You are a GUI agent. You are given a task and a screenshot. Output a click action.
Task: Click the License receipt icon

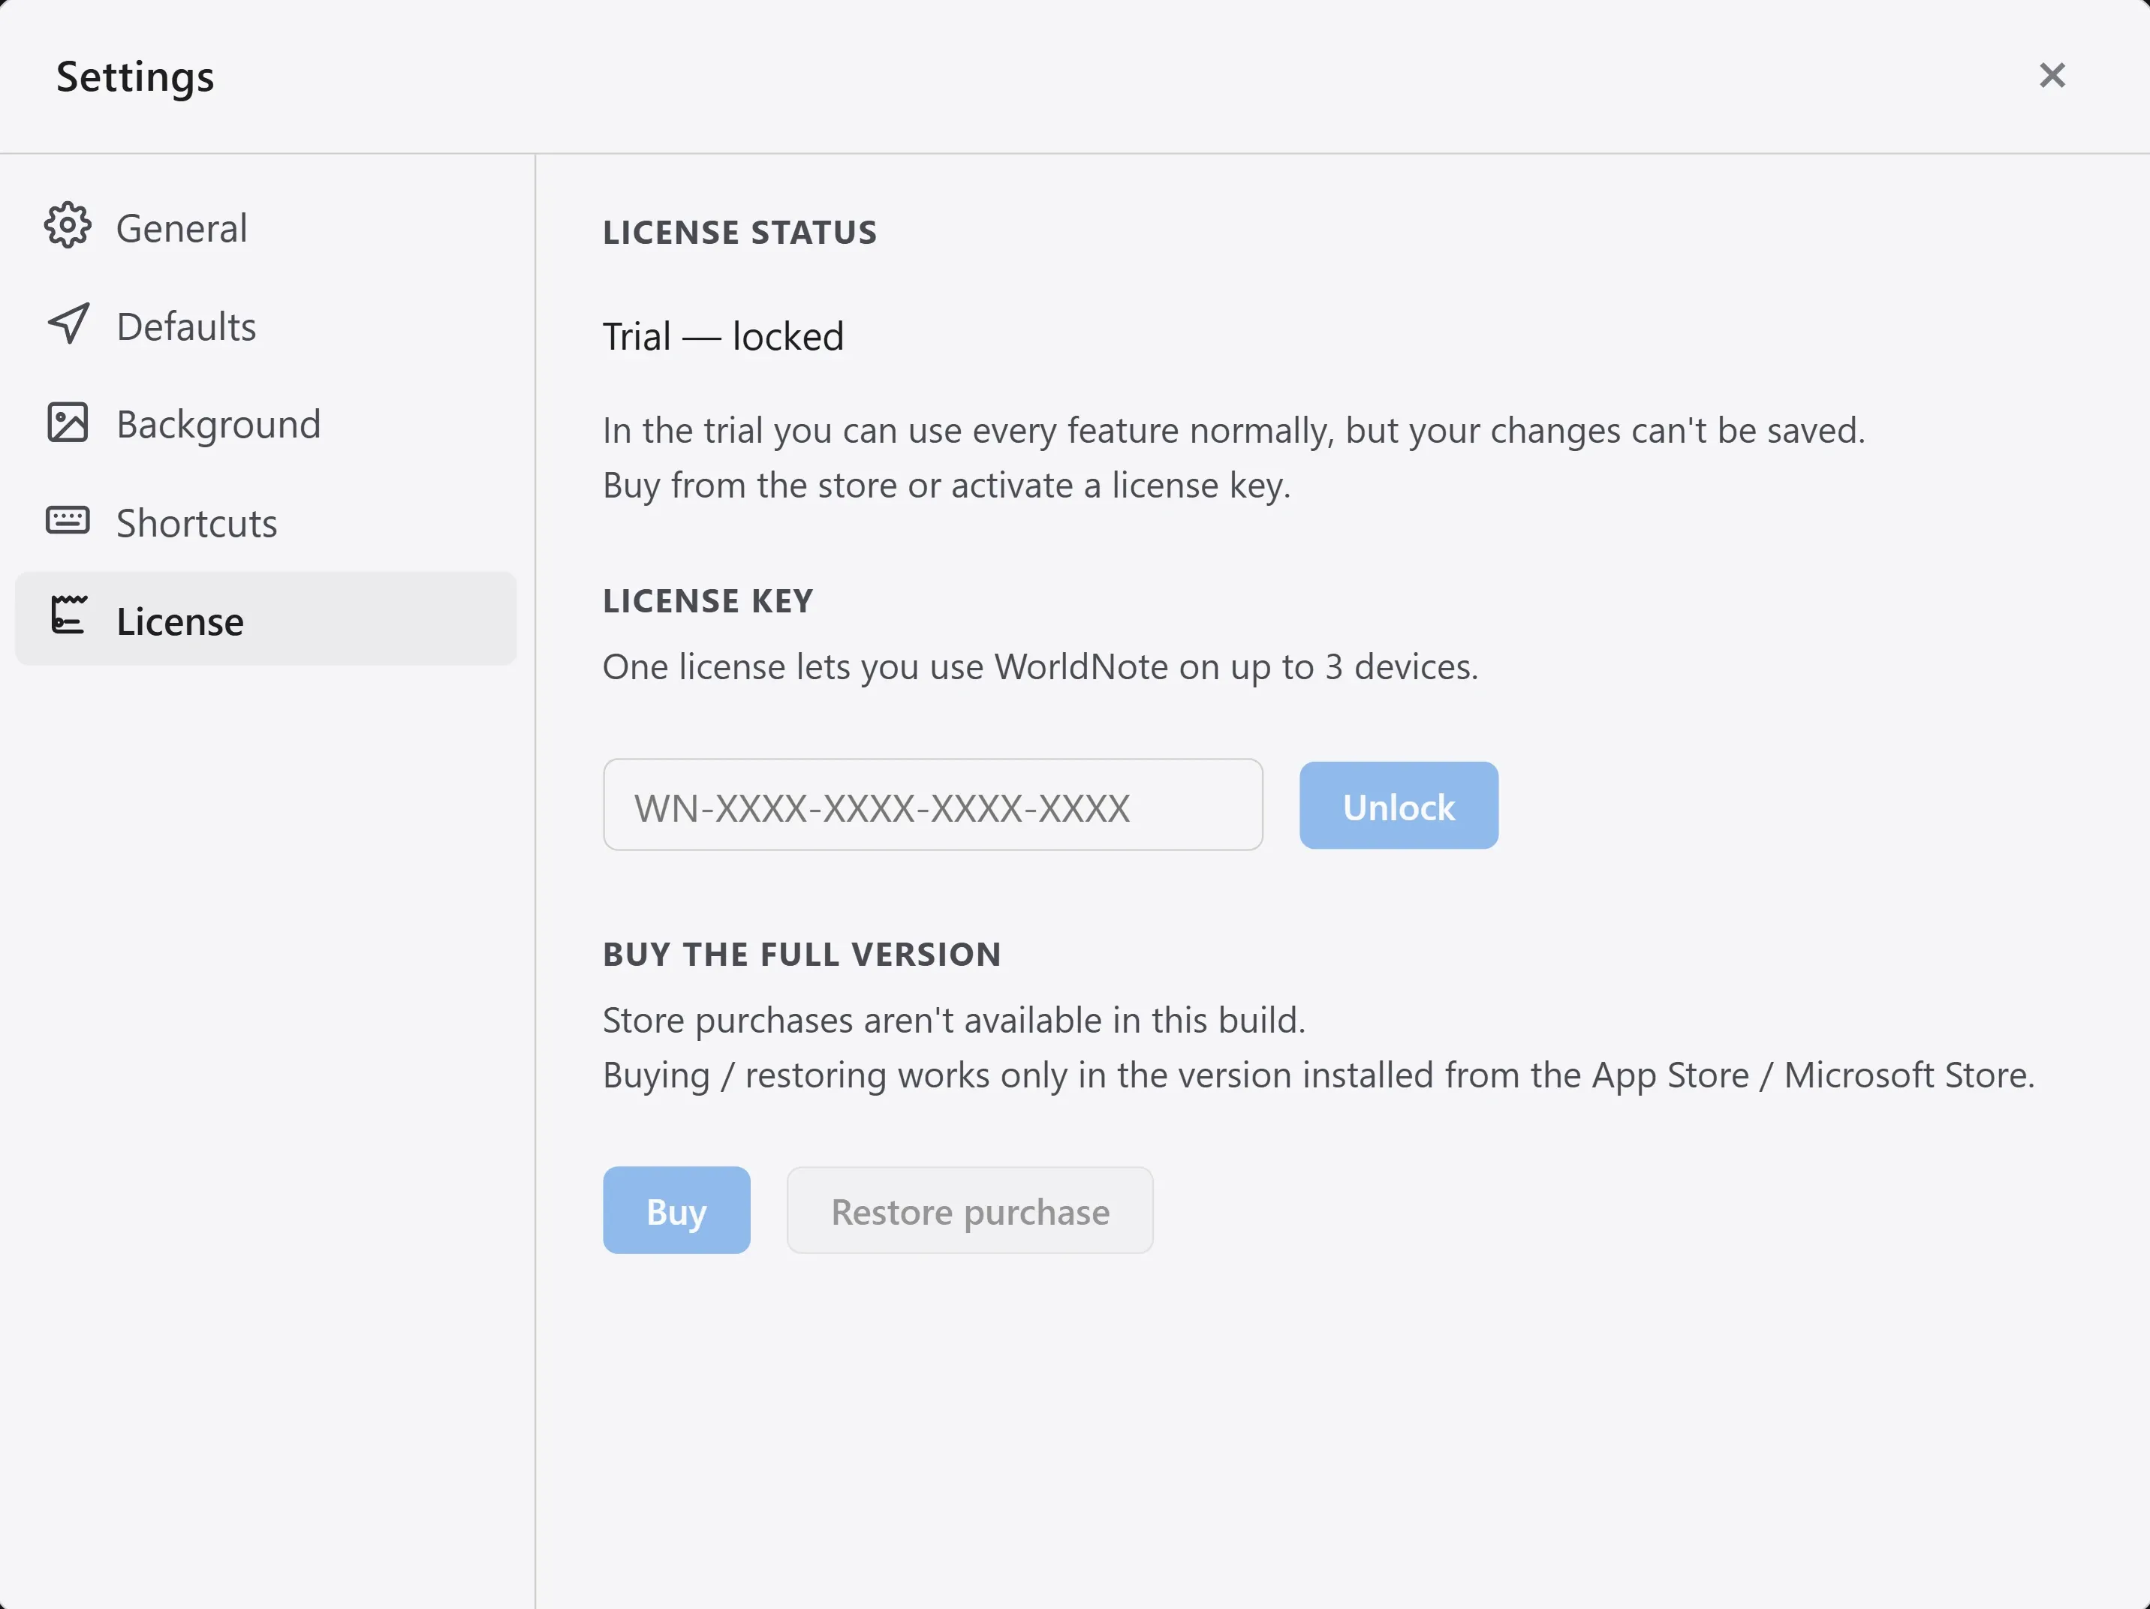coord(68,615)
